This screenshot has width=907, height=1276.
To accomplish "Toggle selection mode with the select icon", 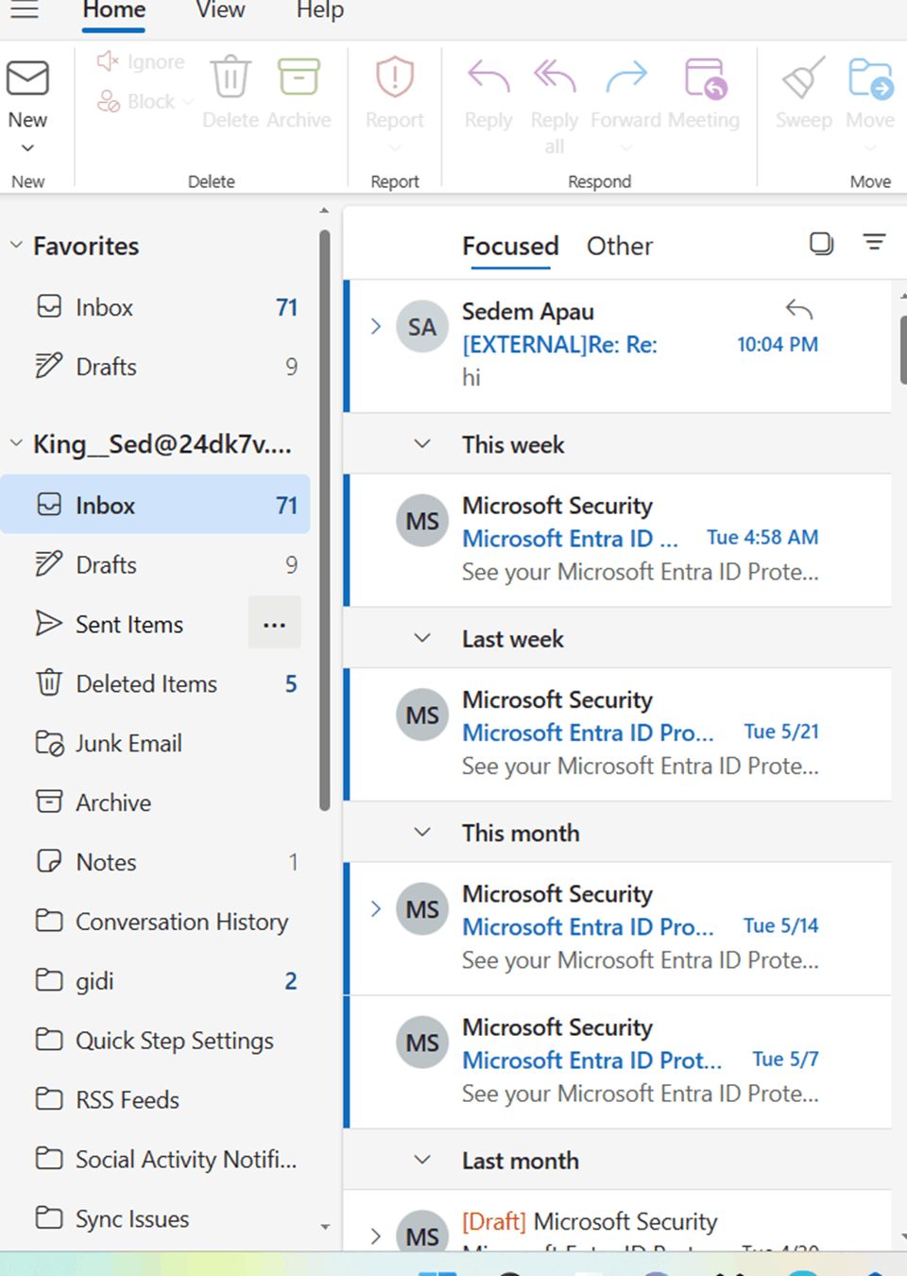I will coord(820,243).
